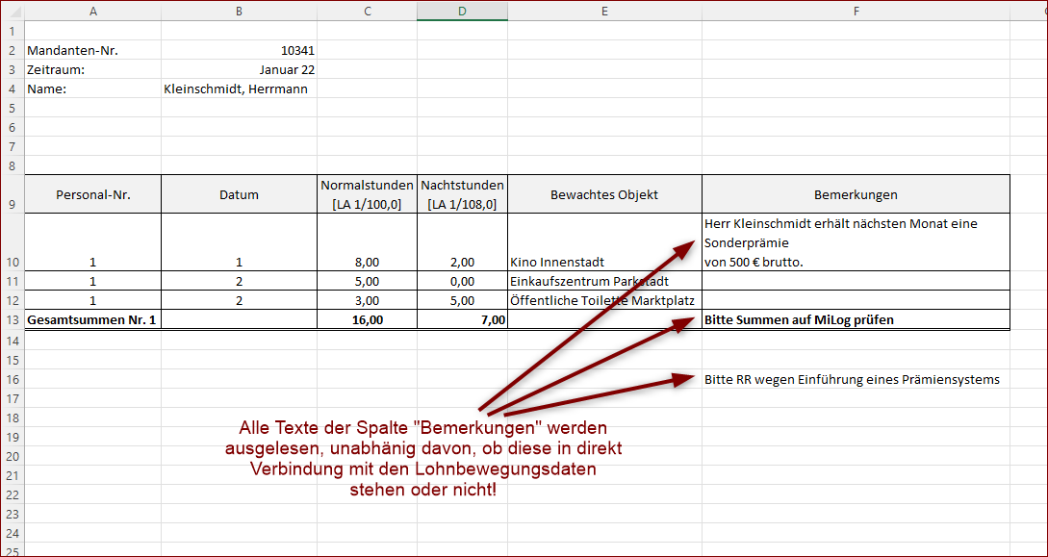Select column header F
1048x557 pixels.
pos(856,11)
